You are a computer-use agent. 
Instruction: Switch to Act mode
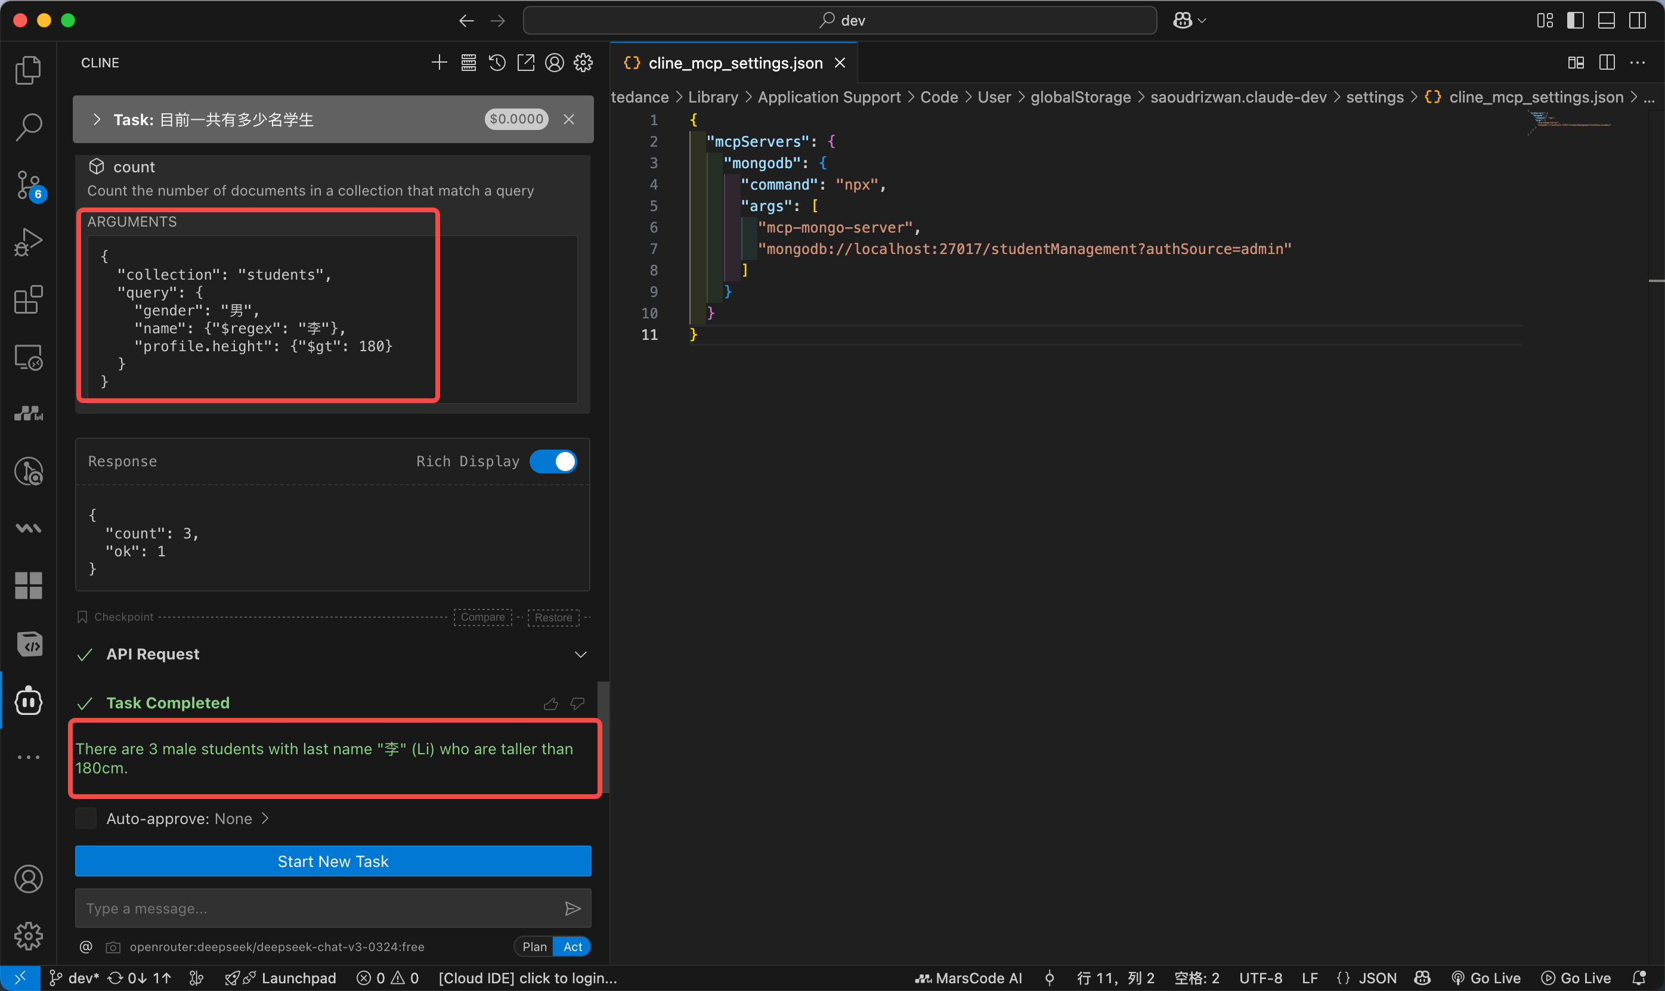[x=572, y=946]
